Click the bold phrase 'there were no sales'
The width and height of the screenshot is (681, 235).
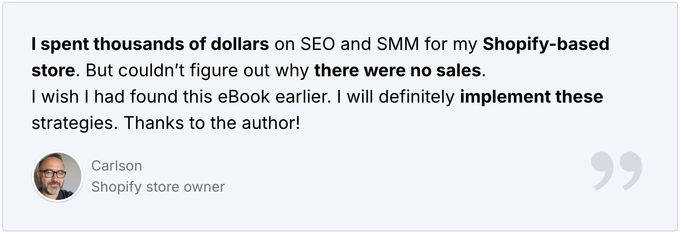point(398,71)
